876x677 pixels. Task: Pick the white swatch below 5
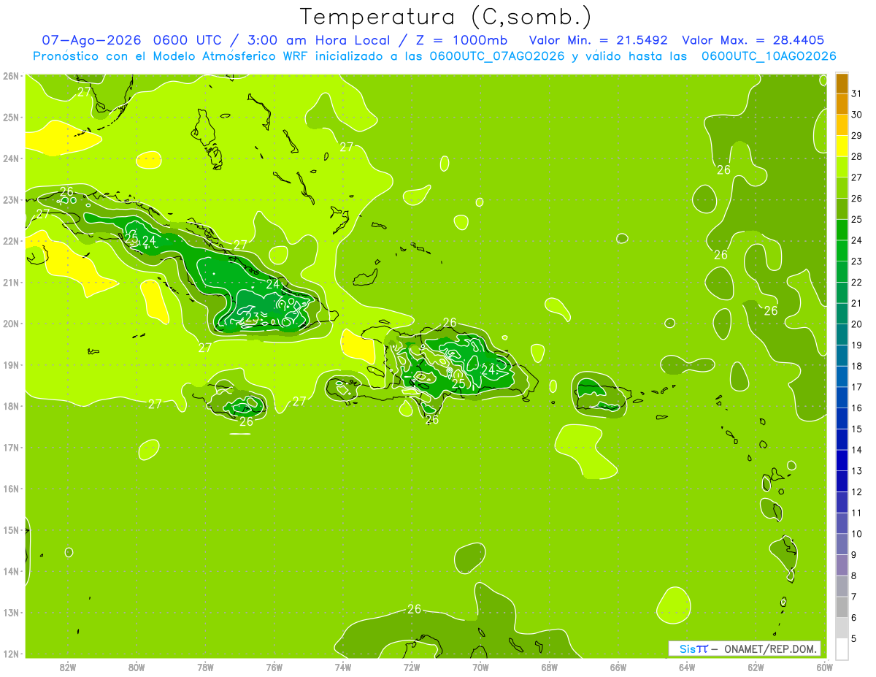click(x=842, y=649)
